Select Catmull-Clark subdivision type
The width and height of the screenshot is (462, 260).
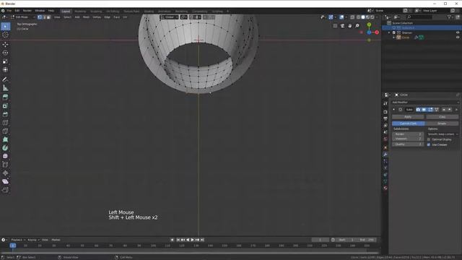(409, 123)
